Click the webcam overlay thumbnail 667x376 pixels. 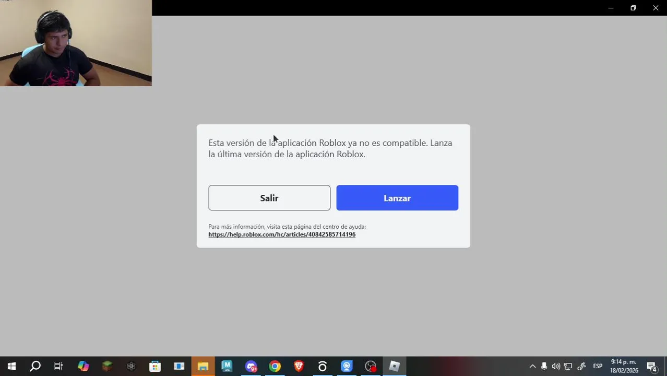click(x=76, y=43)
